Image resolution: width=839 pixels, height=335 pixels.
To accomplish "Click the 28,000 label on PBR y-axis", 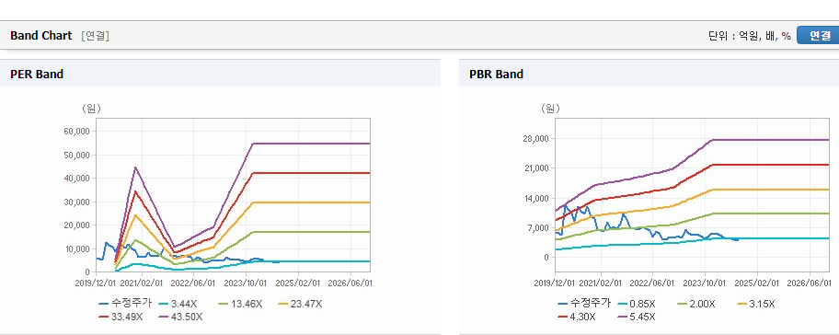I will click(535, 139).
